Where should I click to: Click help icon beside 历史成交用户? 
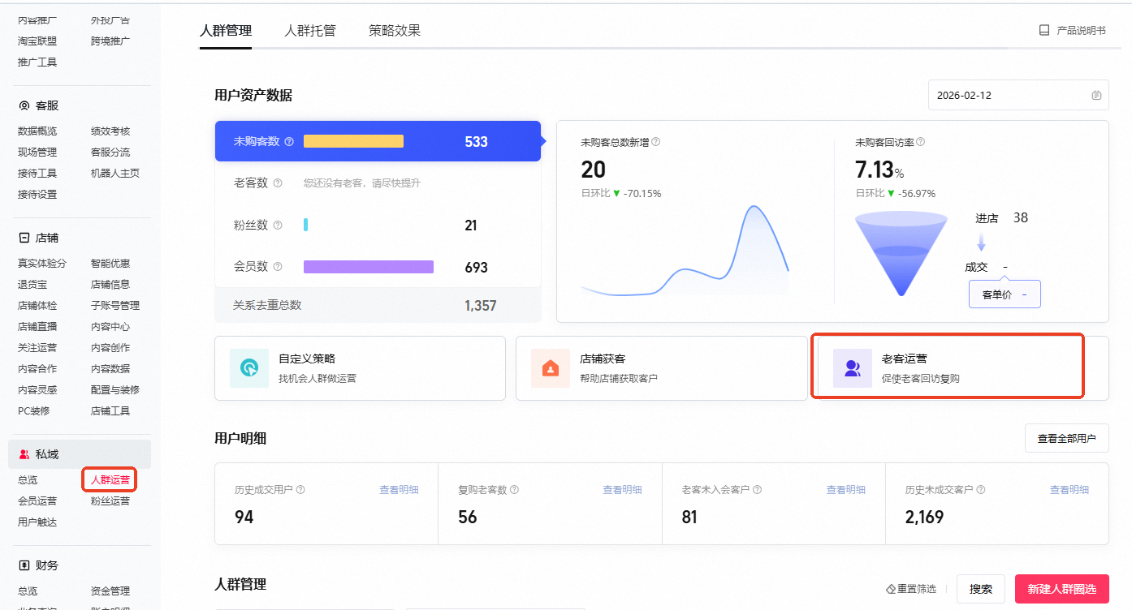point(300,490)
